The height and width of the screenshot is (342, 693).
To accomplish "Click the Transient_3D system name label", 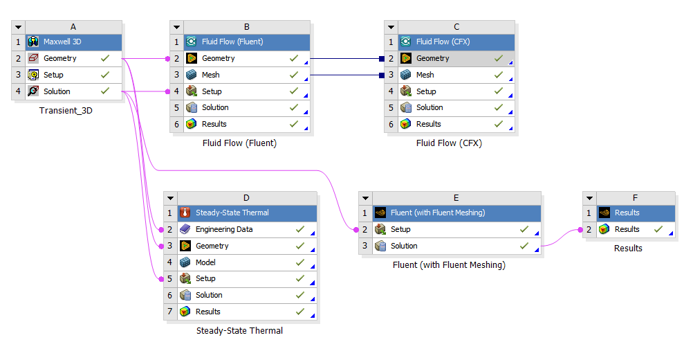I will click(66, 111).
